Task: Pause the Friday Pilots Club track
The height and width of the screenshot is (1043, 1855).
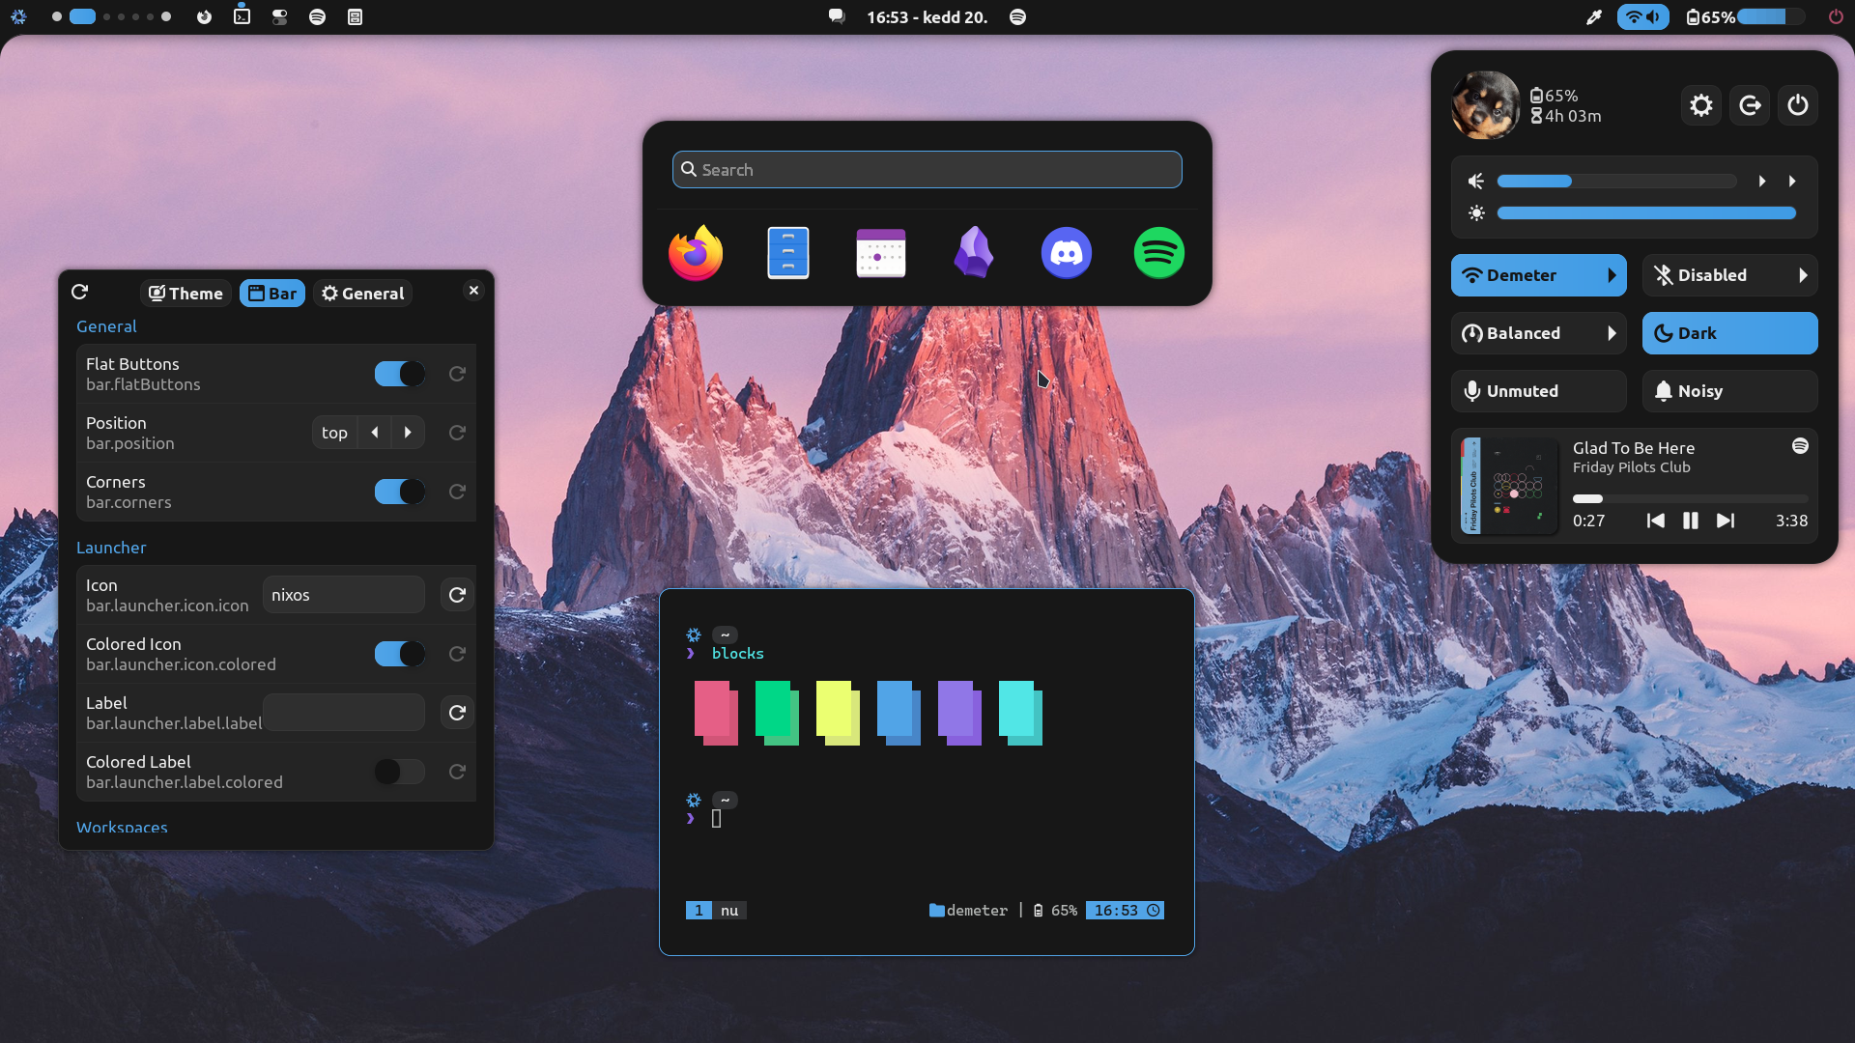Action: coord(1691,521)
